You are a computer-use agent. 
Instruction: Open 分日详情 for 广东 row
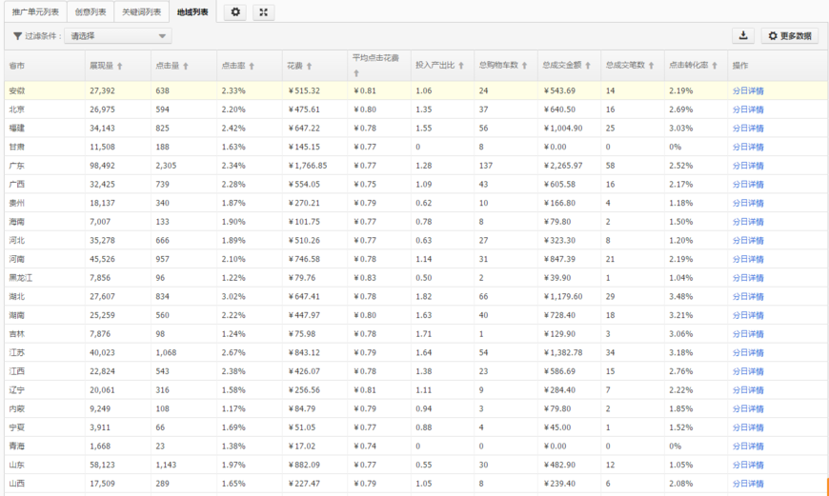point(747,166)
